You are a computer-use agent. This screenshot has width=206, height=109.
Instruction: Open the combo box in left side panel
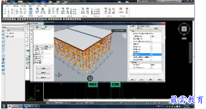[15, 30]
